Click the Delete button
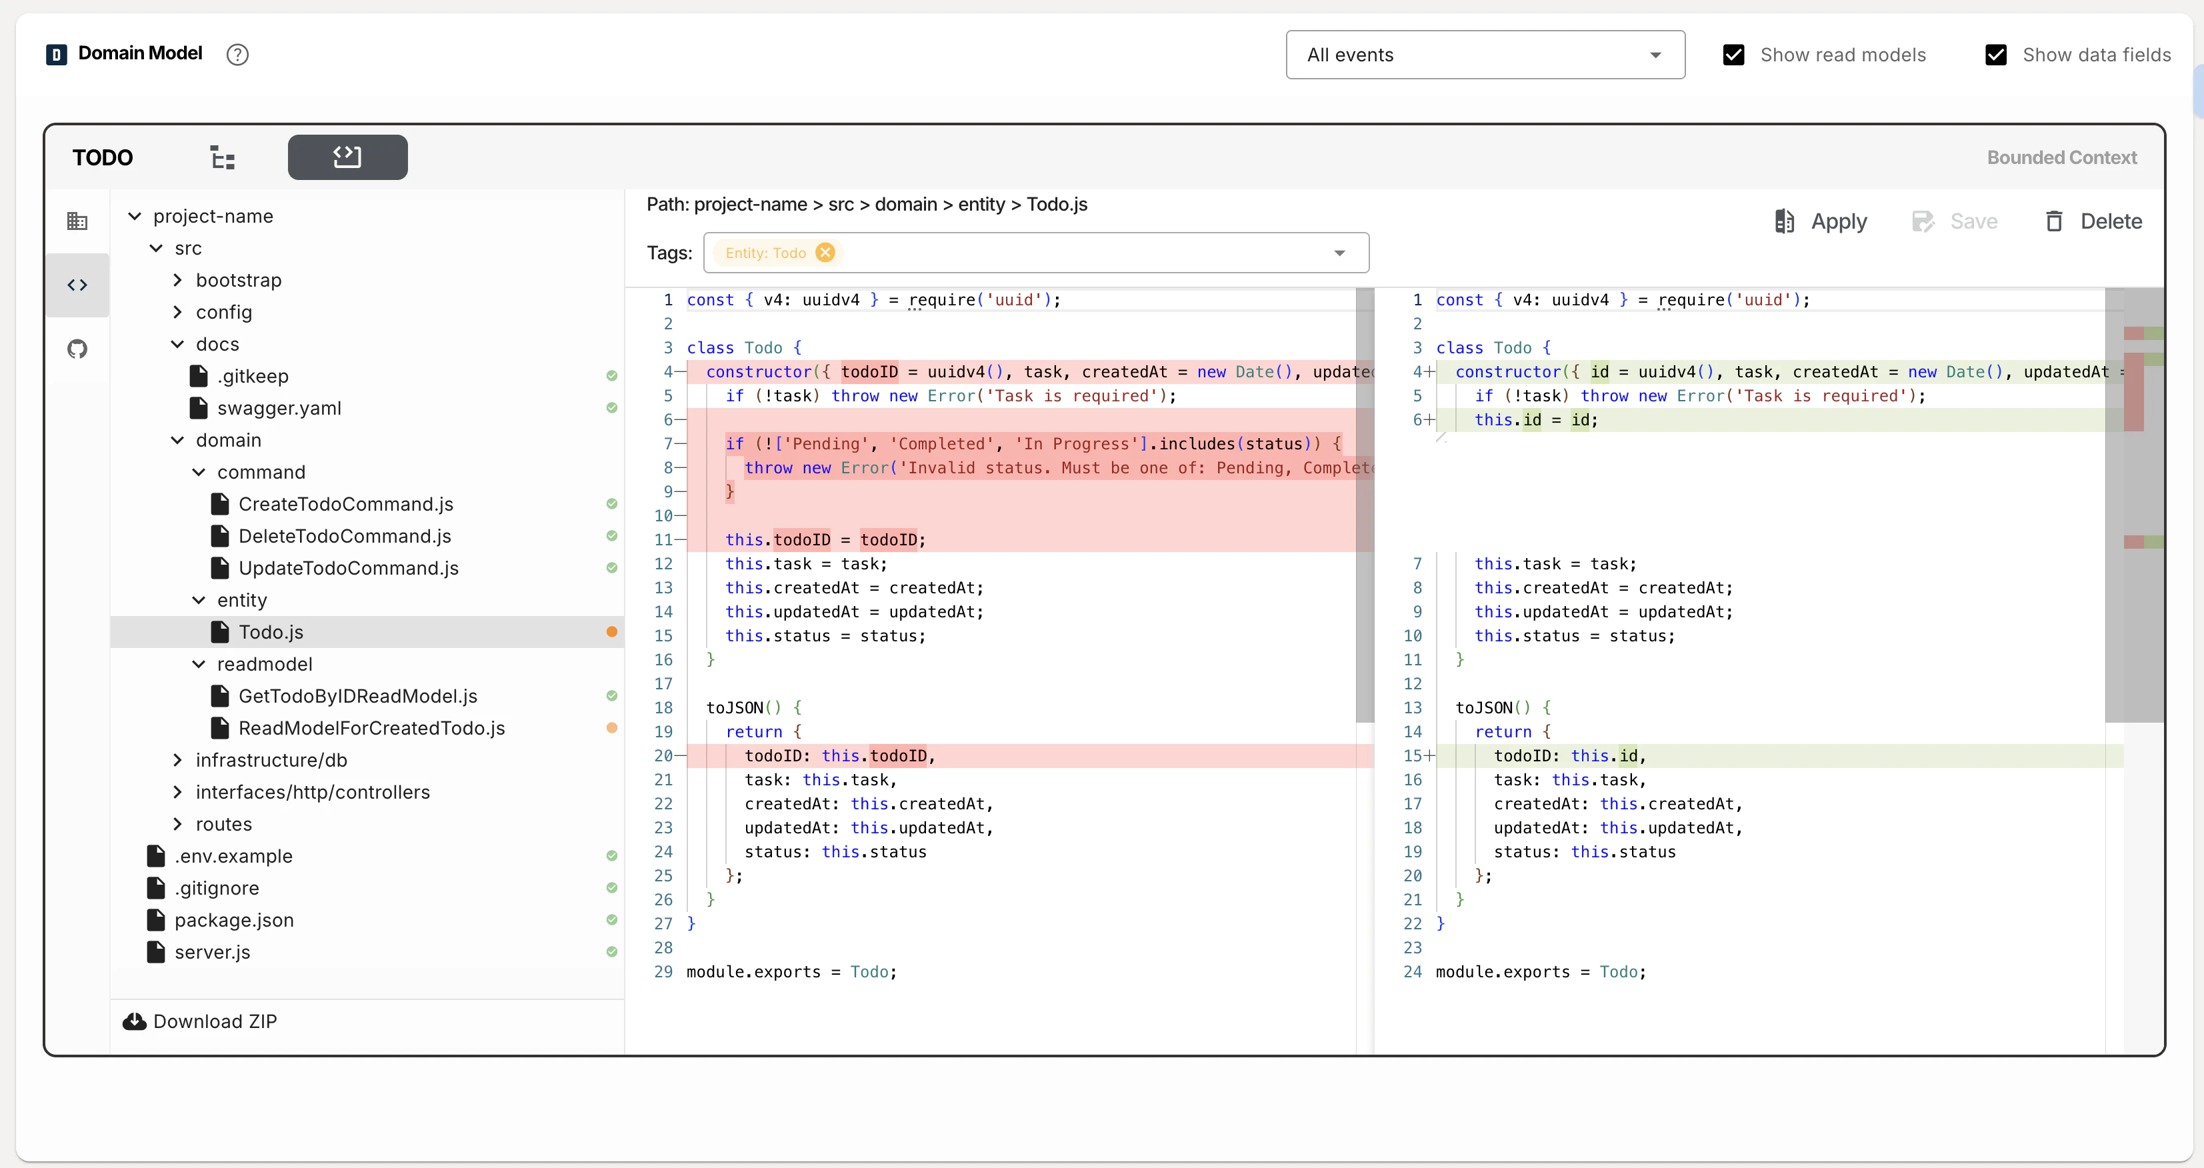Image resolution: width=2204 pixels, height=1168 pixels. (x=2092, y=221)
